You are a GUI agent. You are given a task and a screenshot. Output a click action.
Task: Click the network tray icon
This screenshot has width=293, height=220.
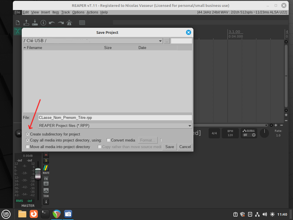[257, 214]
